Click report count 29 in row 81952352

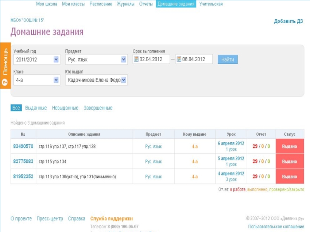(255, 177)
